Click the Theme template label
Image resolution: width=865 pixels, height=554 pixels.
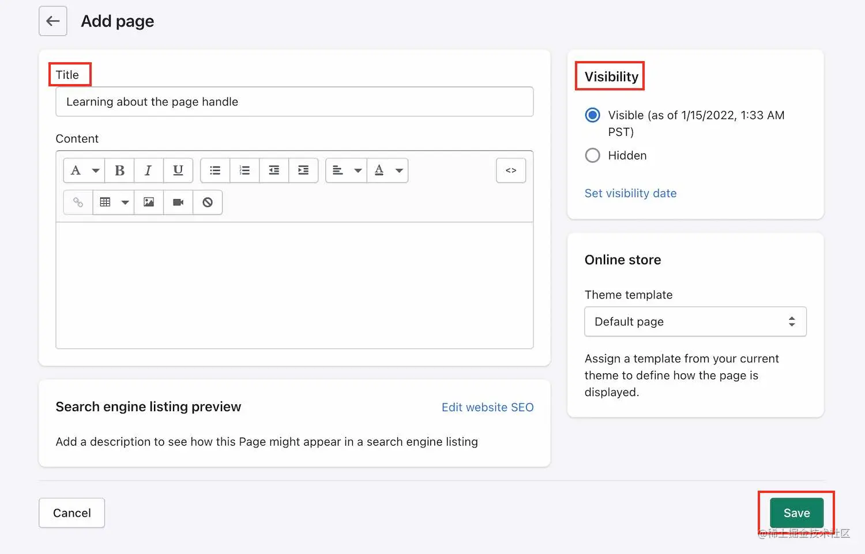(629, 295)
